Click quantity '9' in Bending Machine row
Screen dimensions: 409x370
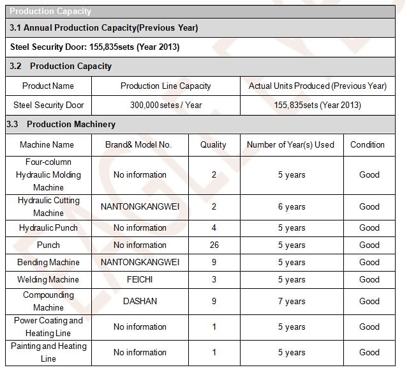click(x=214, y=263)
